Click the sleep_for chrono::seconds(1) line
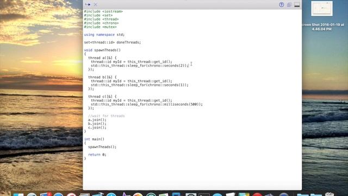The image size is (348, 196). coord(140,85)
